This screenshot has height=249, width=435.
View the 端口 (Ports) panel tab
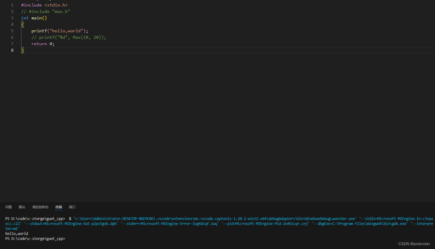click(72, 207)
